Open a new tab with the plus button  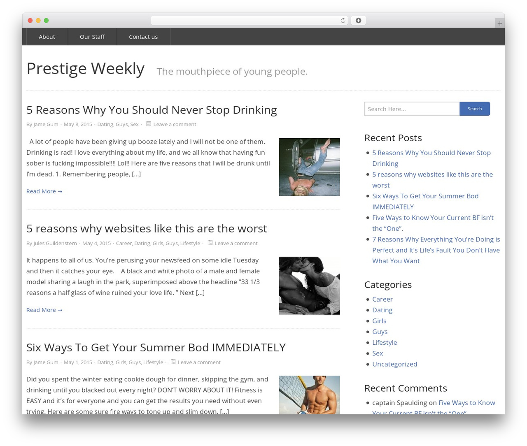pyautogui.click(x=499, y=23)
